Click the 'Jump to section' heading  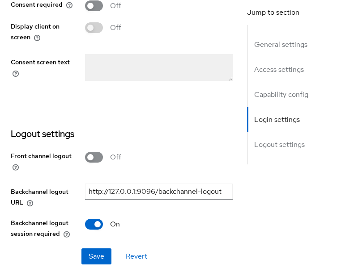pyautogui.click(x=273, y=13)
